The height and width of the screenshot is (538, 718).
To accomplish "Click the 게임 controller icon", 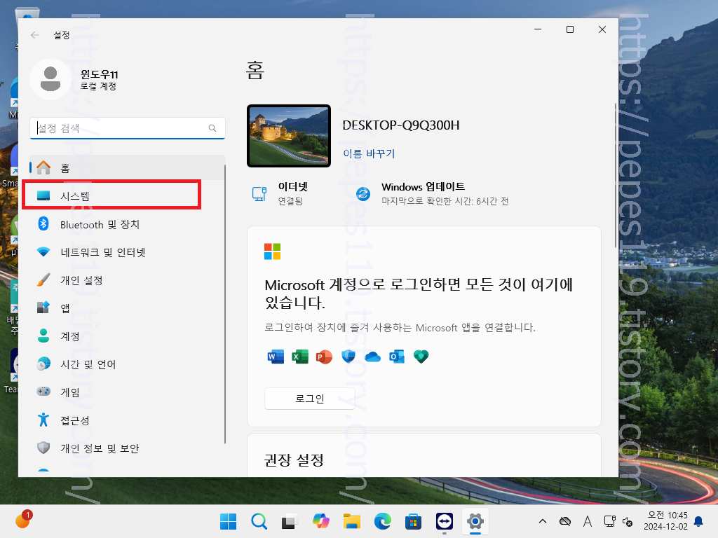I will (43, 392).
